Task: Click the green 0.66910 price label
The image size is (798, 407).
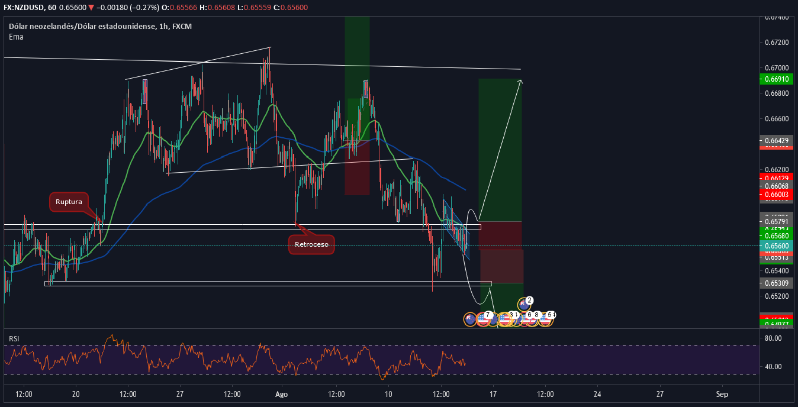Action: 776,79
